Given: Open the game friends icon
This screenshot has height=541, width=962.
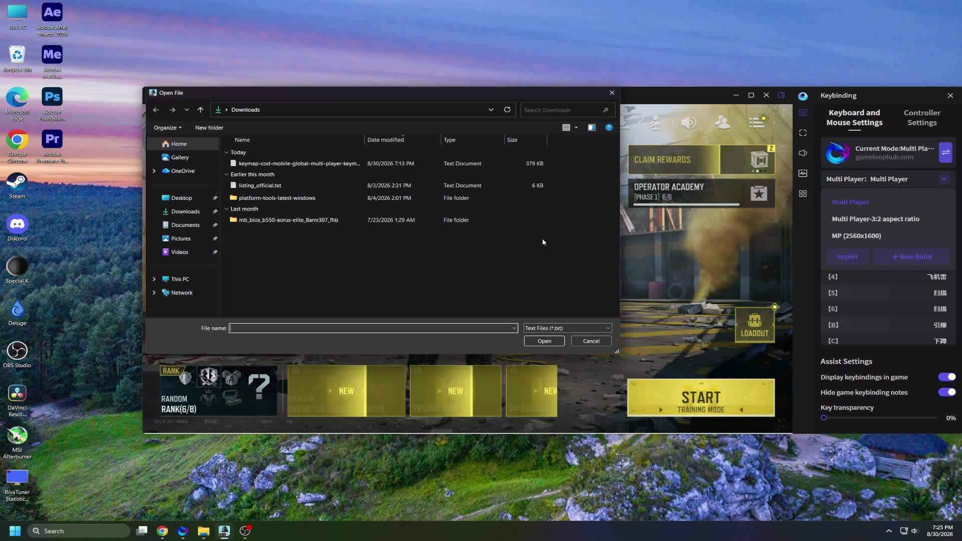Looking at the screenshot, I should point(723,123).
